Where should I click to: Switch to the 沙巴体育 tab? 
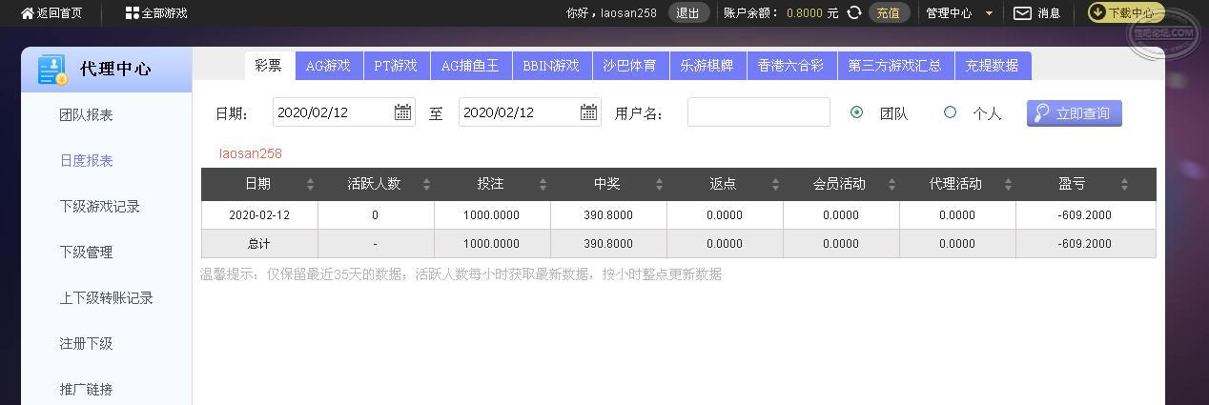pyautogui.click(x=630, y=65)
